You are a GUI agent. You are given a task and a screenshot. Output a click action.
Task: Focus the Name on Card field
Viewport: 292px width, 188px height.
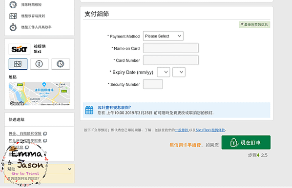click(171, 48)
